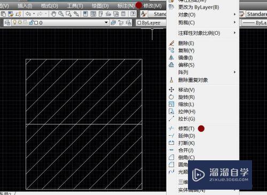Screen dimensions: 267x195
Task: Open the Markup Set Manager icon
Action: click(x=116, y=14)
